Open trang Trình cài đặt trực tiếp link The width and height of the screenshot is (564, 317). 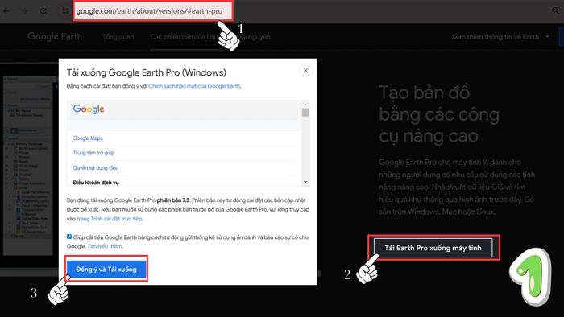[110, 219]
